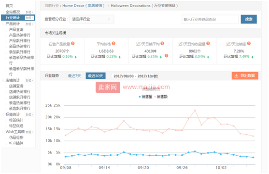
Task: Select 行业统计 in sidebar
Action: tap(13, 18)
